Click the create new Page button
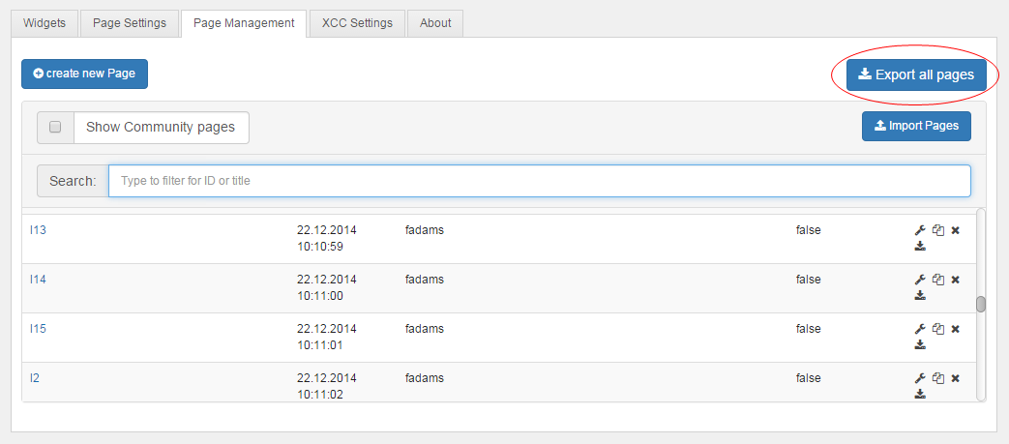Image resolution: width=1009 pixels, height=444 pixels. 84,74
